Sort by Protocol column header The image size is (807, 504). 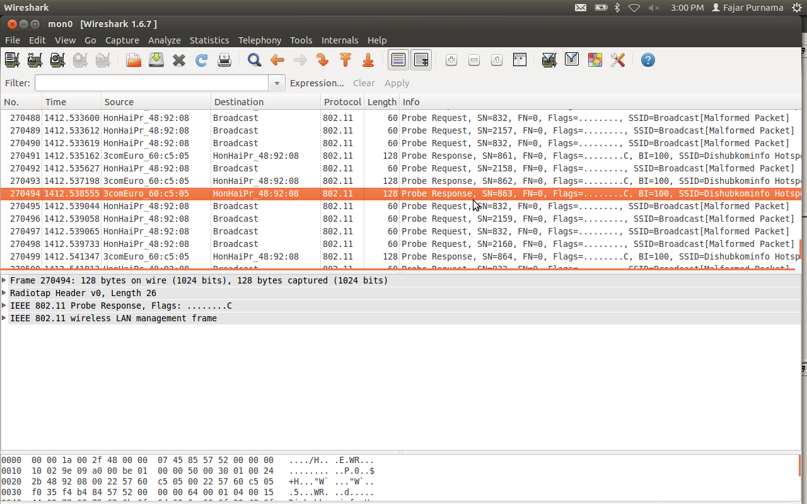[x=342, y=102]
